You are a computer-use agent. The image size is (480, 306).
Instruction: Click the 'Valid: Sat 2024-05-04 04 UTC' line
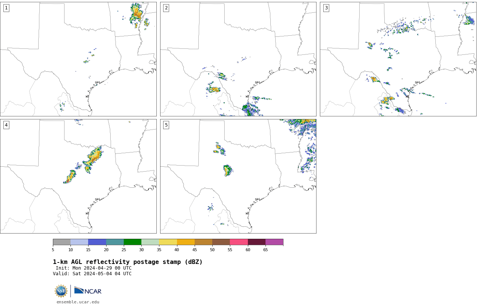point(92,274)
